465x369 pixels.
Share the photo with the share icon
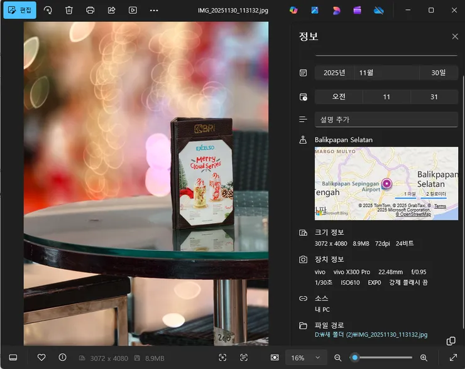(111, 11)
